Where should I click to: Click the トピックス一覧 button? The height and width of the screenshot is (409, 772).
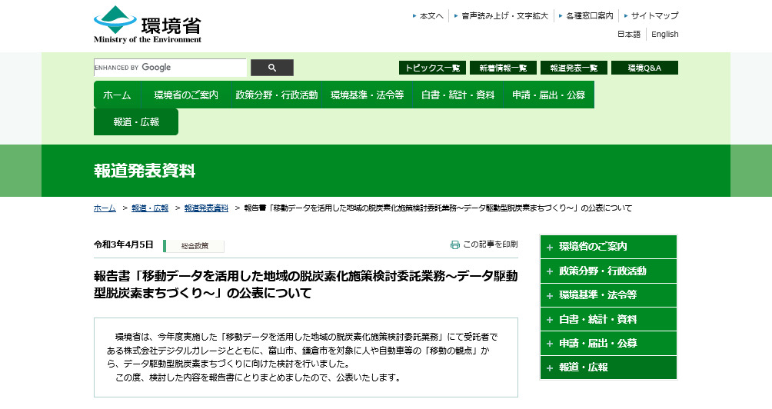pos(432,68)
